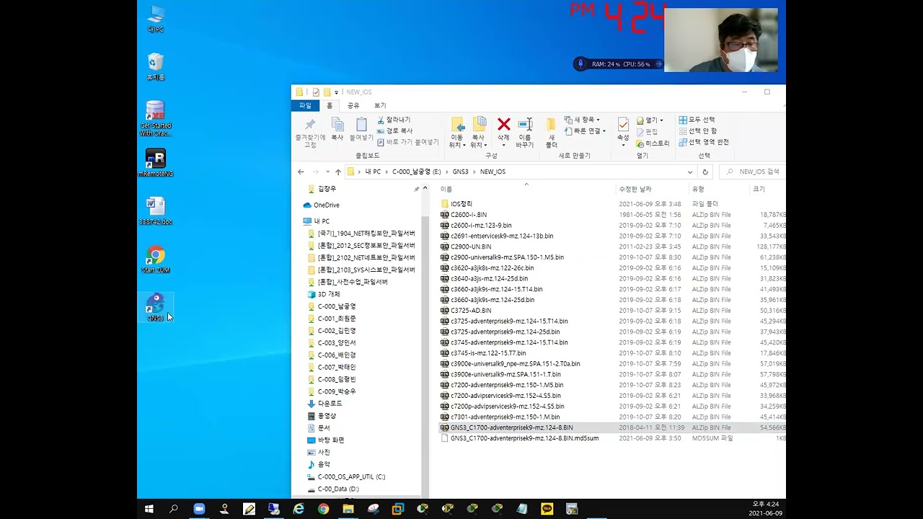Click the 붙여넣기 paste icon
This screenshot has width=923, height=519.
point(361,130)
